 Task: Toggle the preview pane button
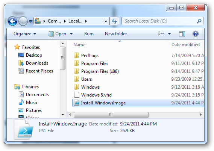(x=182, y=34)
